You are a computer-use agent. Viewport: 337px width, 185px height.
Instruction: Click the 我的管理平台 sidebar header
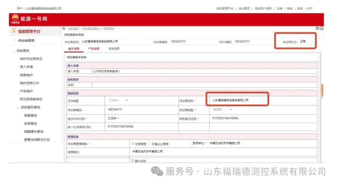[x=29, y=31]
